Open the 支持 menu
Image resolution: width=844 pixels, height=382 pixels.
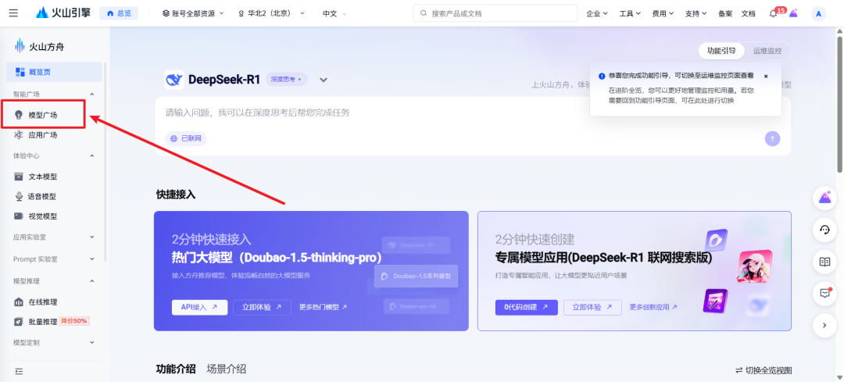pyautogui.click(x=696, y=14)
